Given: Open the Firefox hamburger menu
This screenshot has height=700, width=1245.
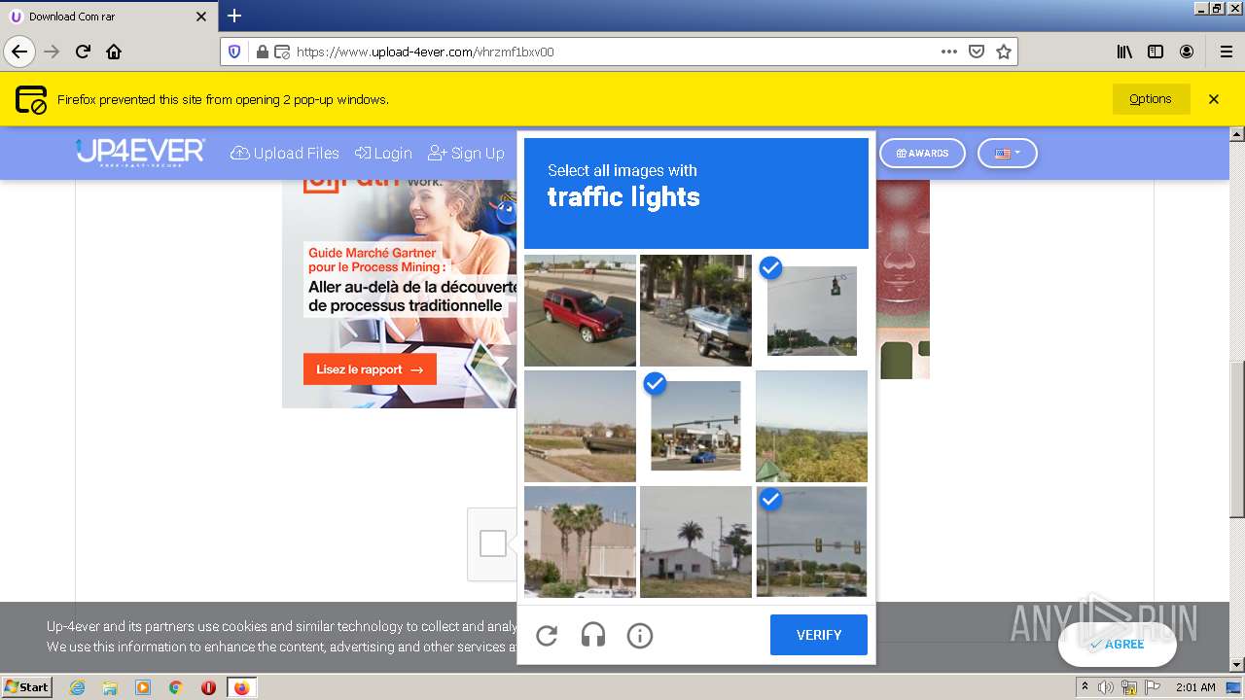Looking at the screenshot, I should point(1226,52).
